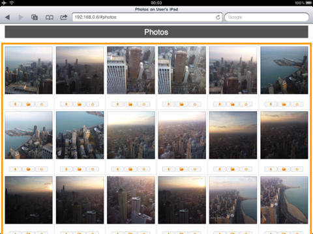Tap the airplane mode icon in status bar
Viewport: 313px width, 234px height.
point(4,3)
